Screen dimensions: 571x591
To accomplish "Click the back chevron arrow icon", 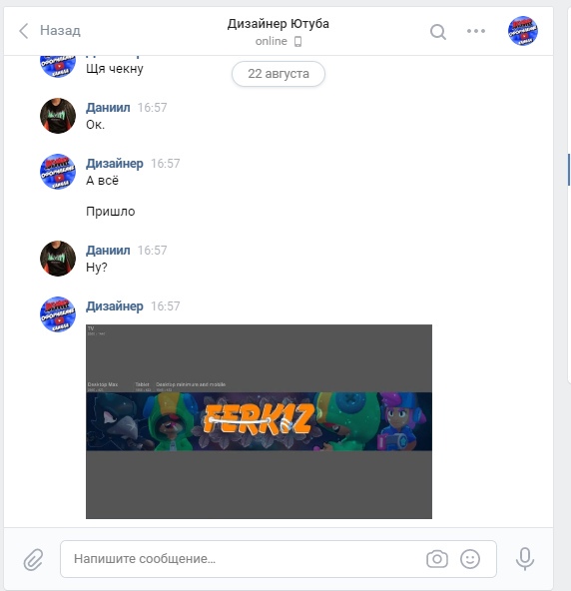I will tap(23, 31).
